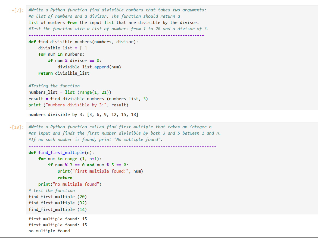Click the output line 'no multiple found'
The image size is (318, 238).
[49, 231]
